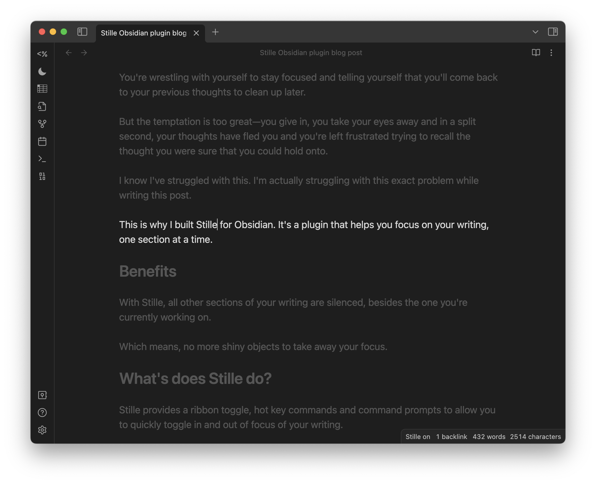Toggle Stille off in the status bar

[x=417, y=437]
